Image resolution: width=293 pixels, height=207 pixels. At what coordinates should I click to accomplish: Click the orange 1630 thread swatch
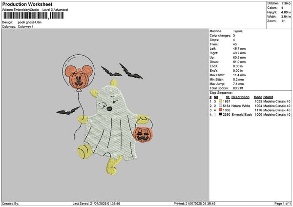pos(221,110)
